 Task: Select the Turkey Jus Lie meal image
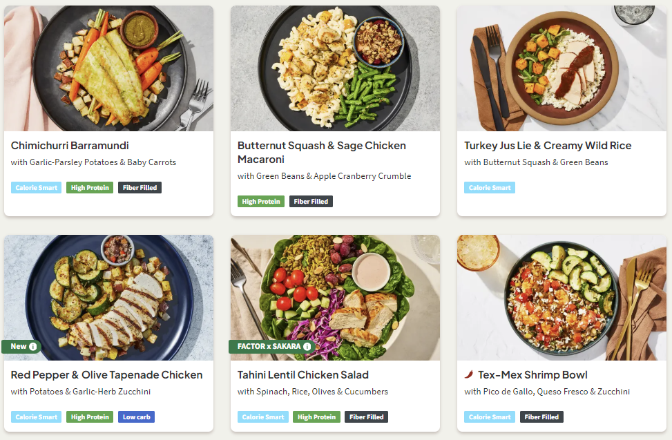(561, 68)
